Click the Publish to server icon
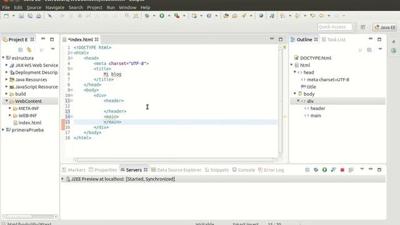Screen dimensions: 400x225 [351, 169]
